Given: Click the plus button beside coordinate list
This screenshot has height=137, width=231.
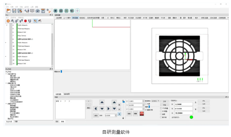Looking at the screenshot, I should (89, 101).
